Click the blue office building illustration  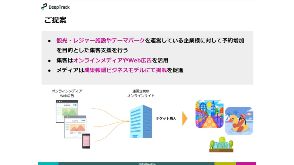point(141,121)
